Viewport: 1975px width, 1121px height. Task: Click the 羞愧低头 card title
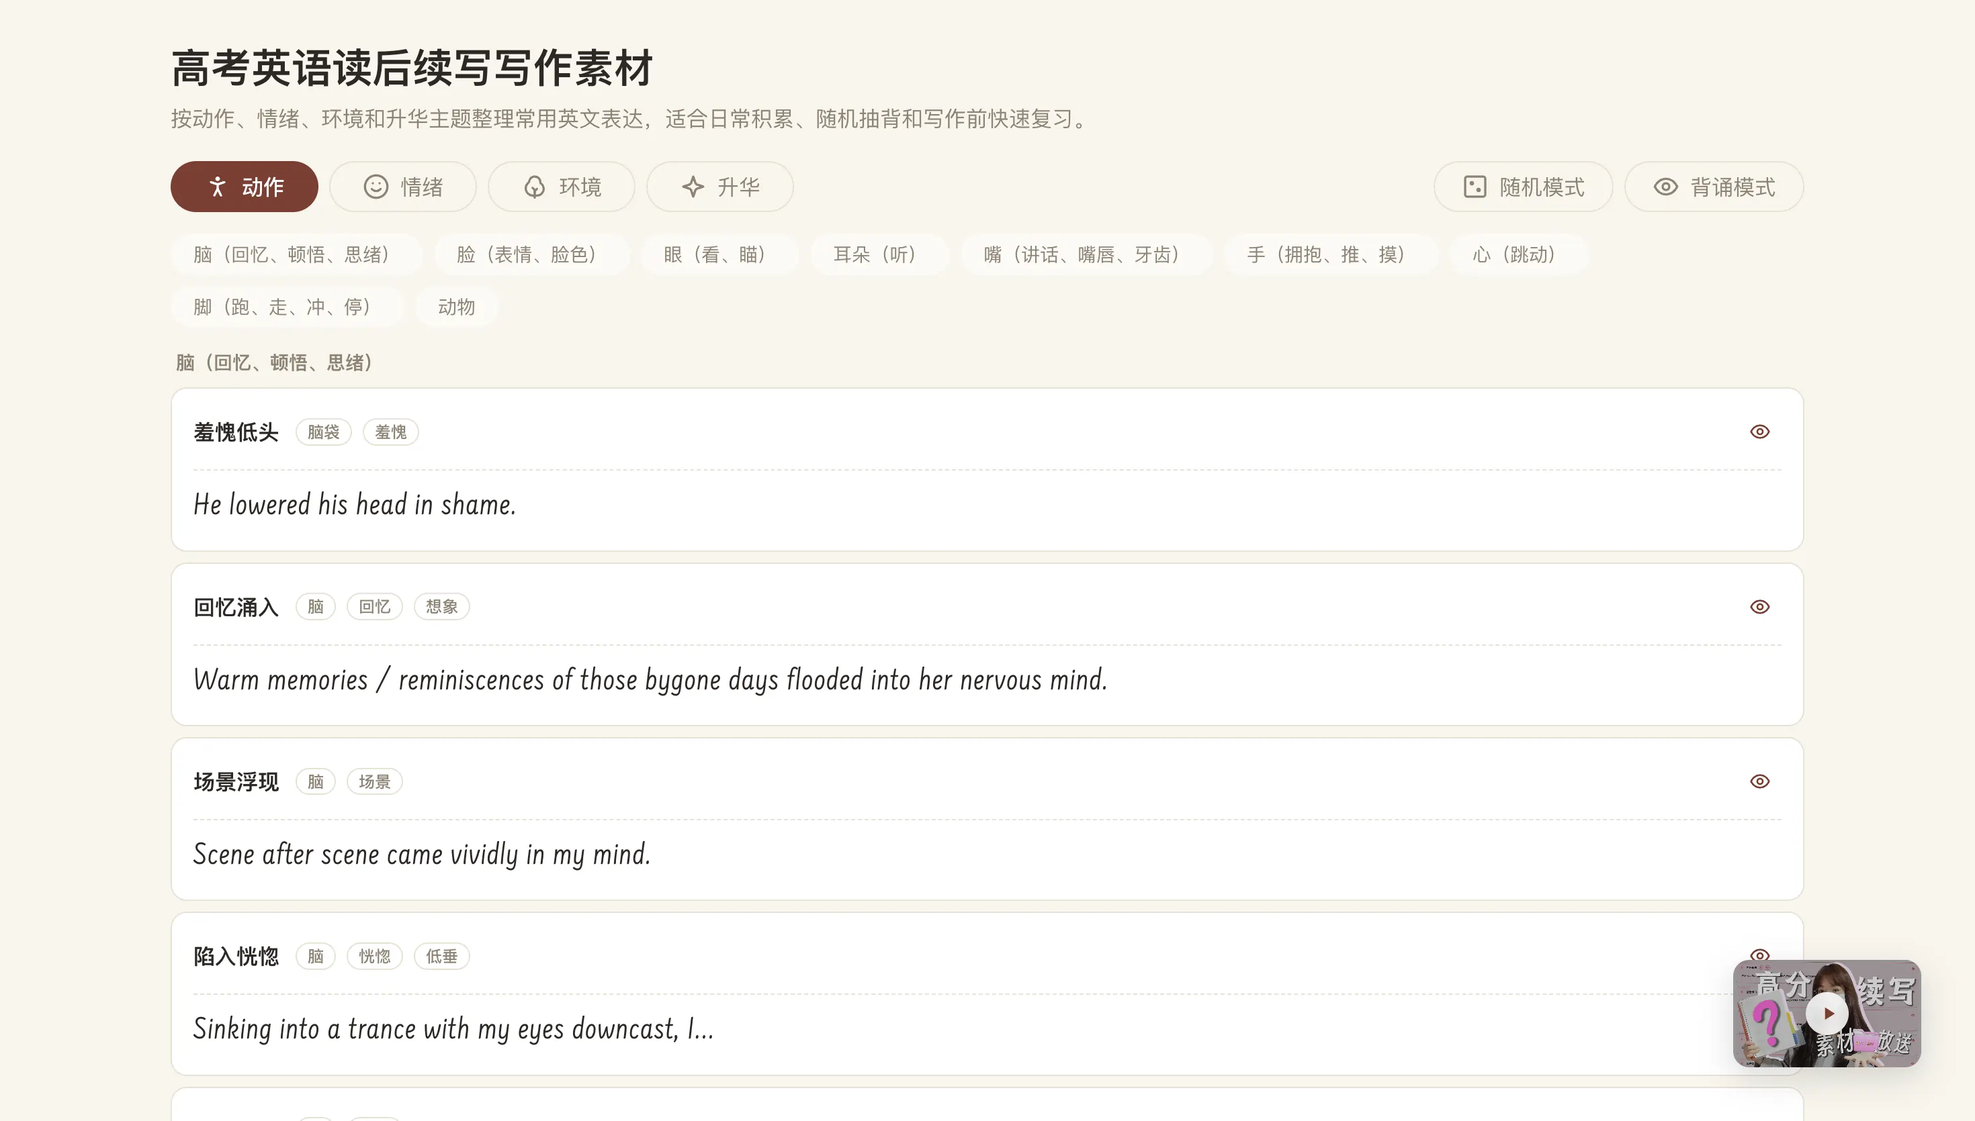pos(236,432)
